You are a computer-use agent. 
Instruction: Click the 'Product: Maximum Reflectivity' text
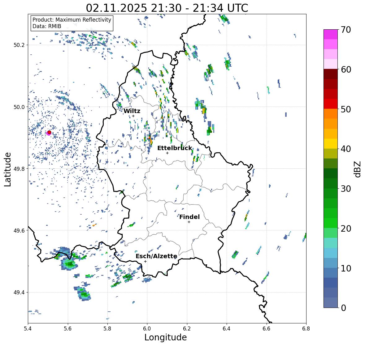pyautogui.click(x=72, y=20)
